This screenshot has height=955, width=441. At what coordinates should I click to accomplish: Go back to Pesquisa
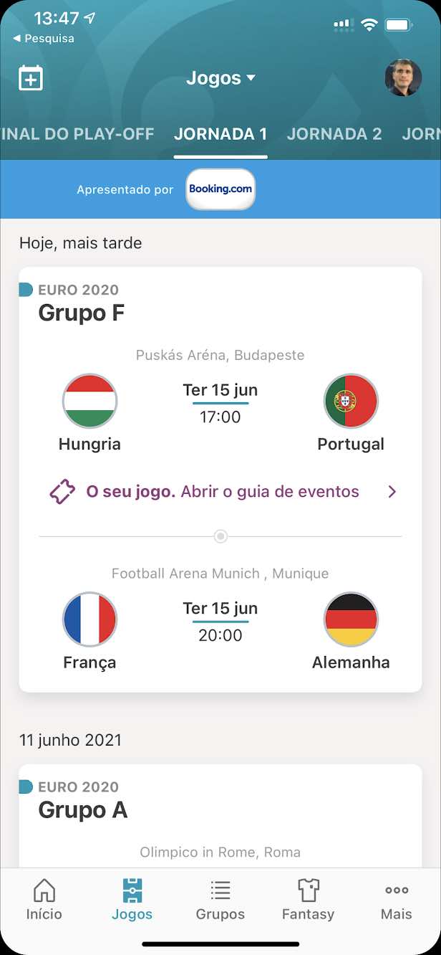pos(44,39)
